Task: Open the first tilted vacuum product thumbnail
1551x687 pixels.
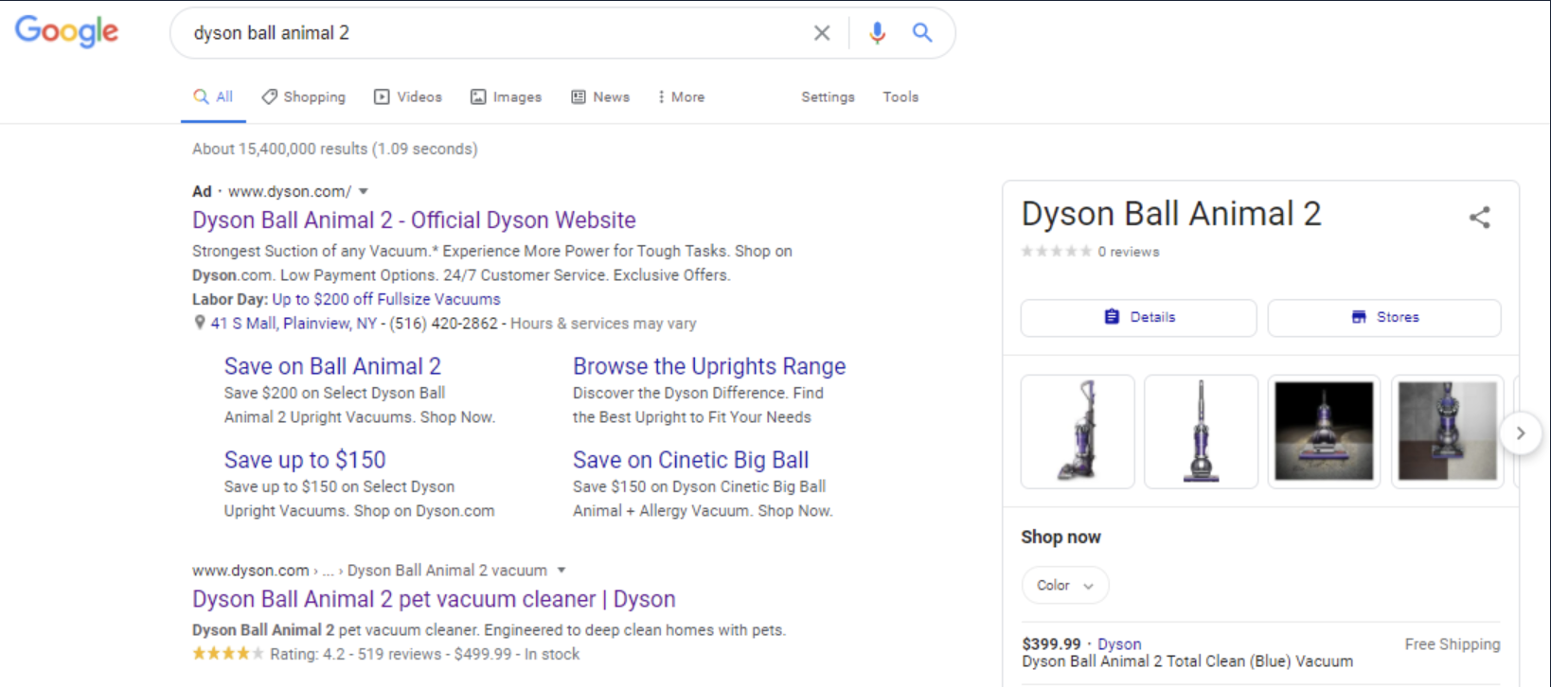Action: pyautogui.click(x=1078, y=432)
